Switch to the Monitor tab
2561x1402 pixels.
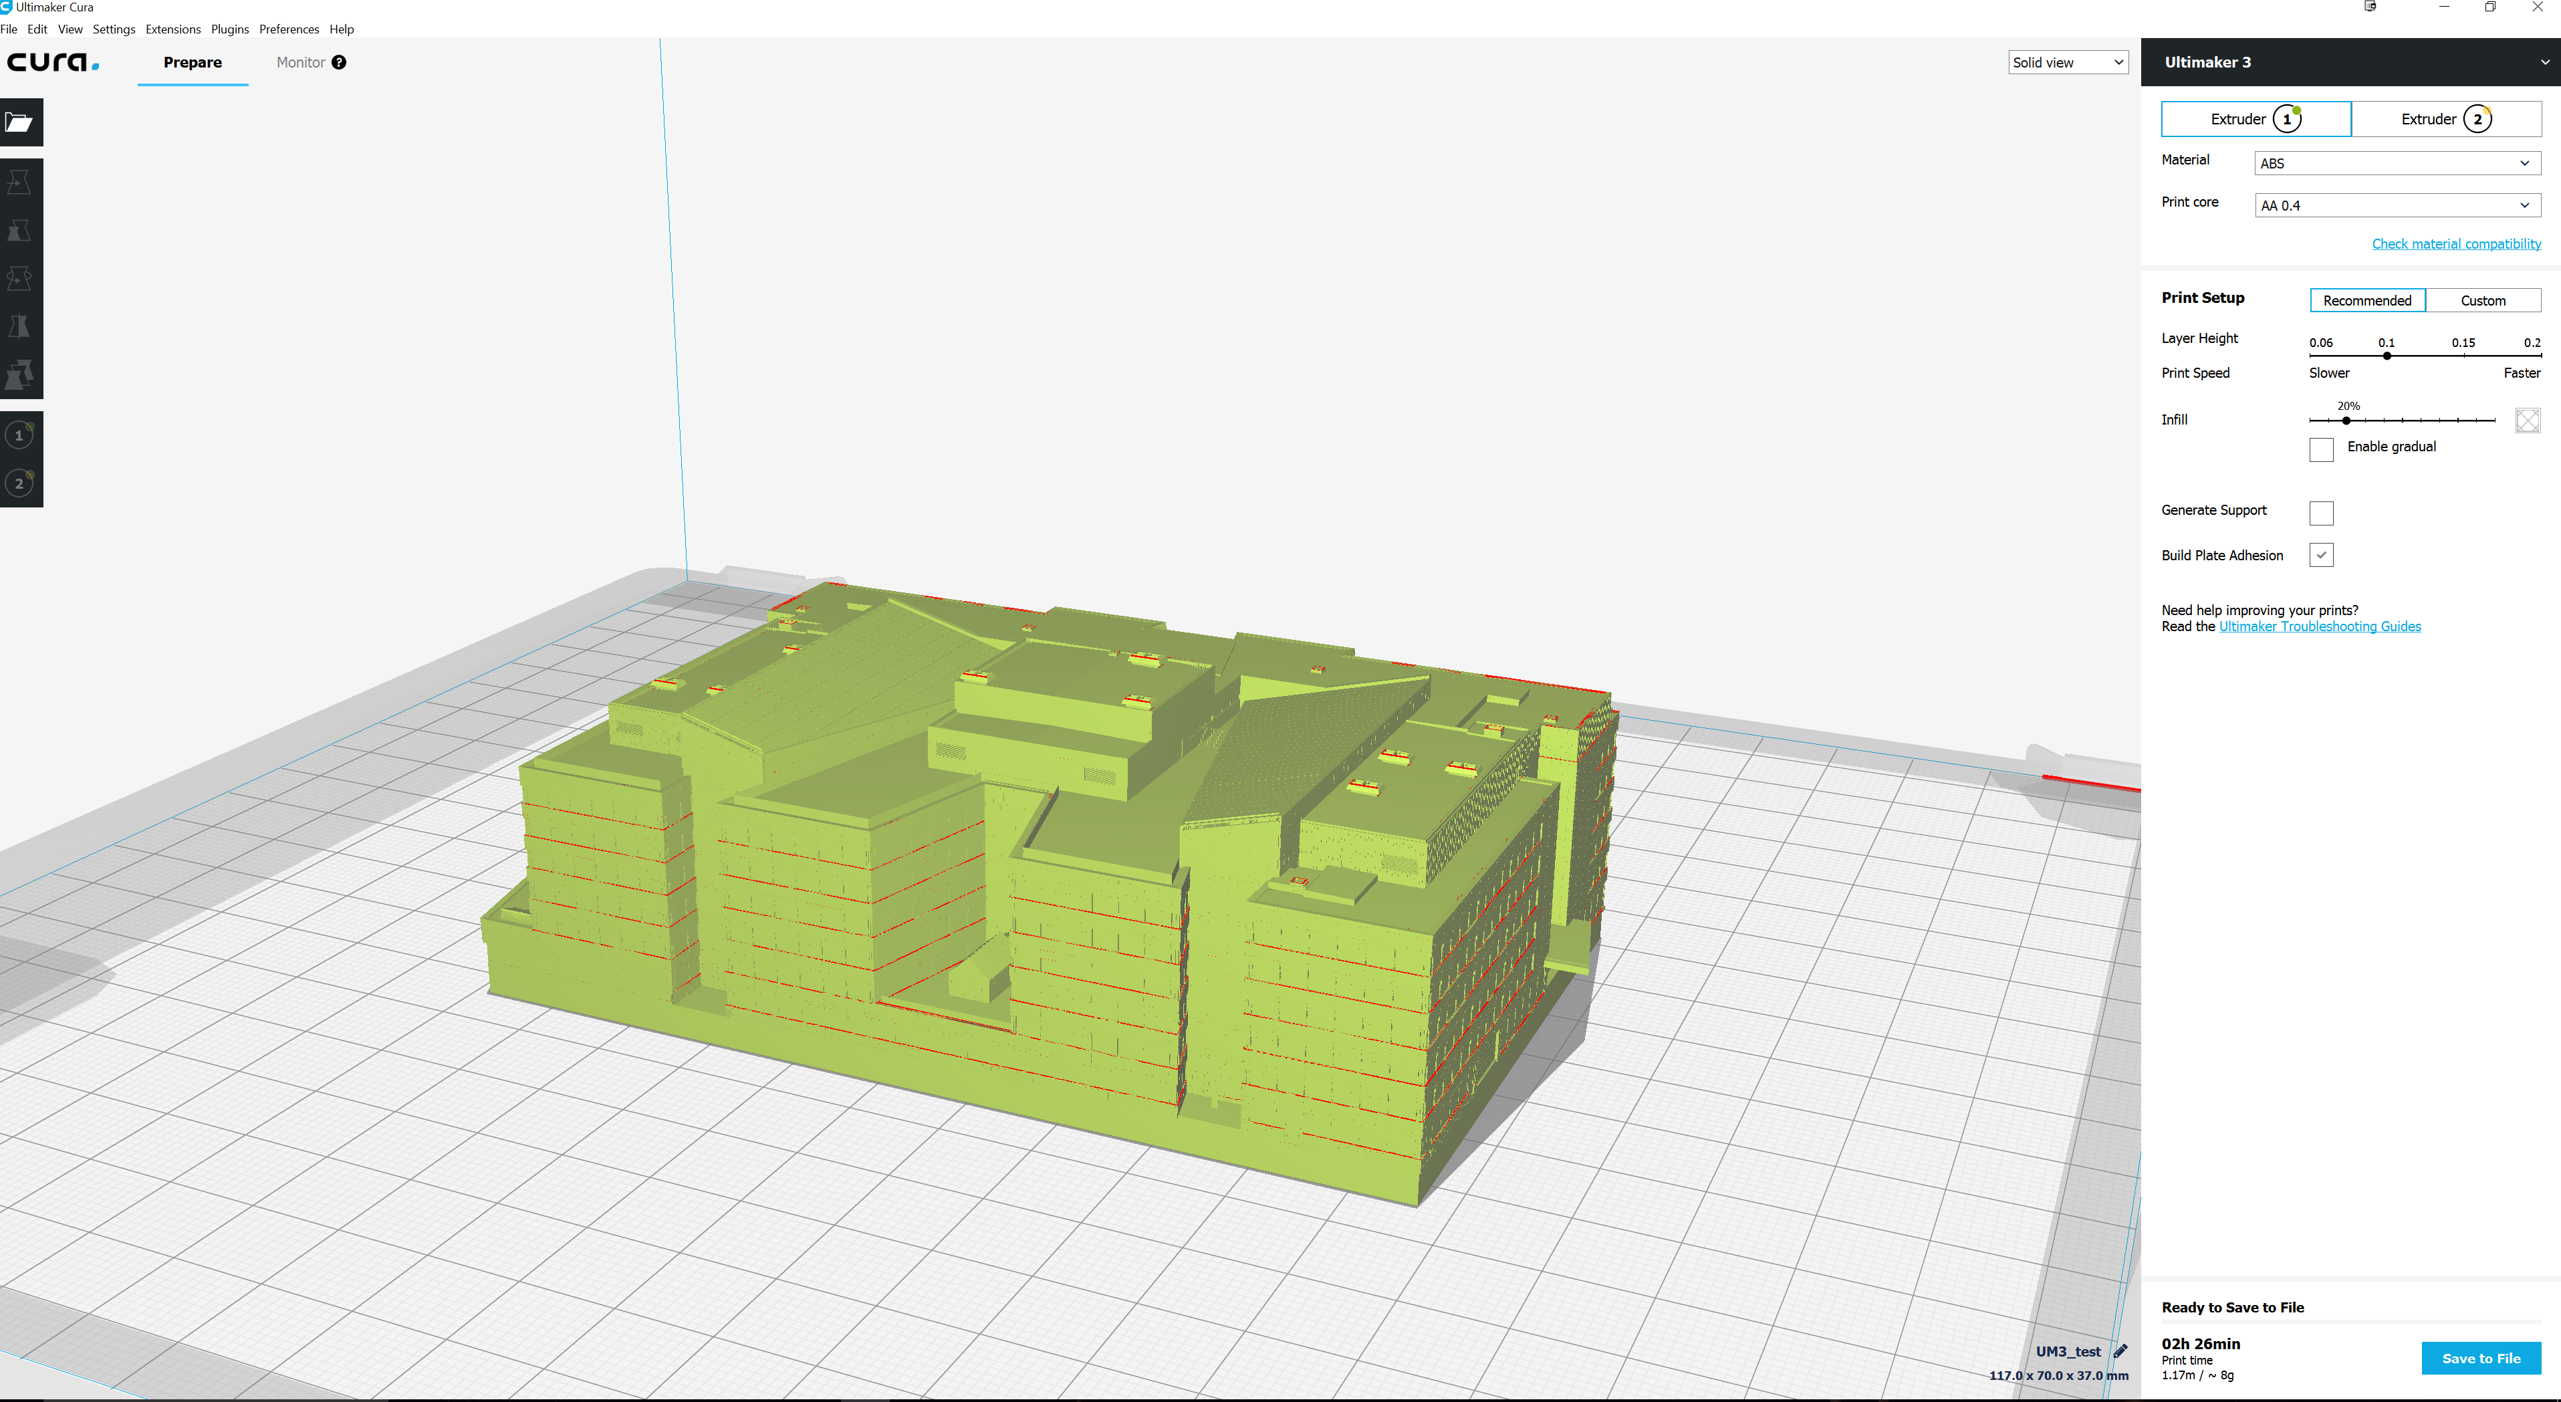pos(300,63)
